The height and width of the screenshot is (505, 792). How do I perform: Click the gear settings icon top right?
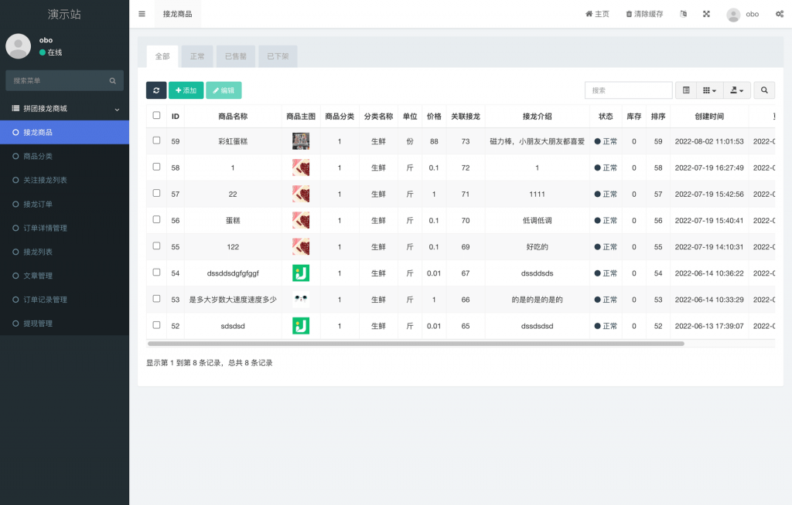[780, 14]
